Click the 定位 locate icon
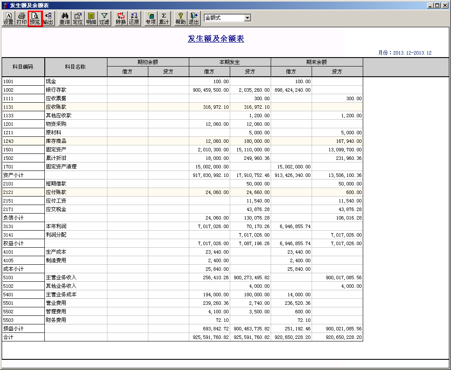 [78, 19]
